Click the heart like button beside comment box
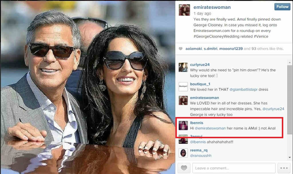This screenshot has height=174, width=293. (x=184, y=168)
